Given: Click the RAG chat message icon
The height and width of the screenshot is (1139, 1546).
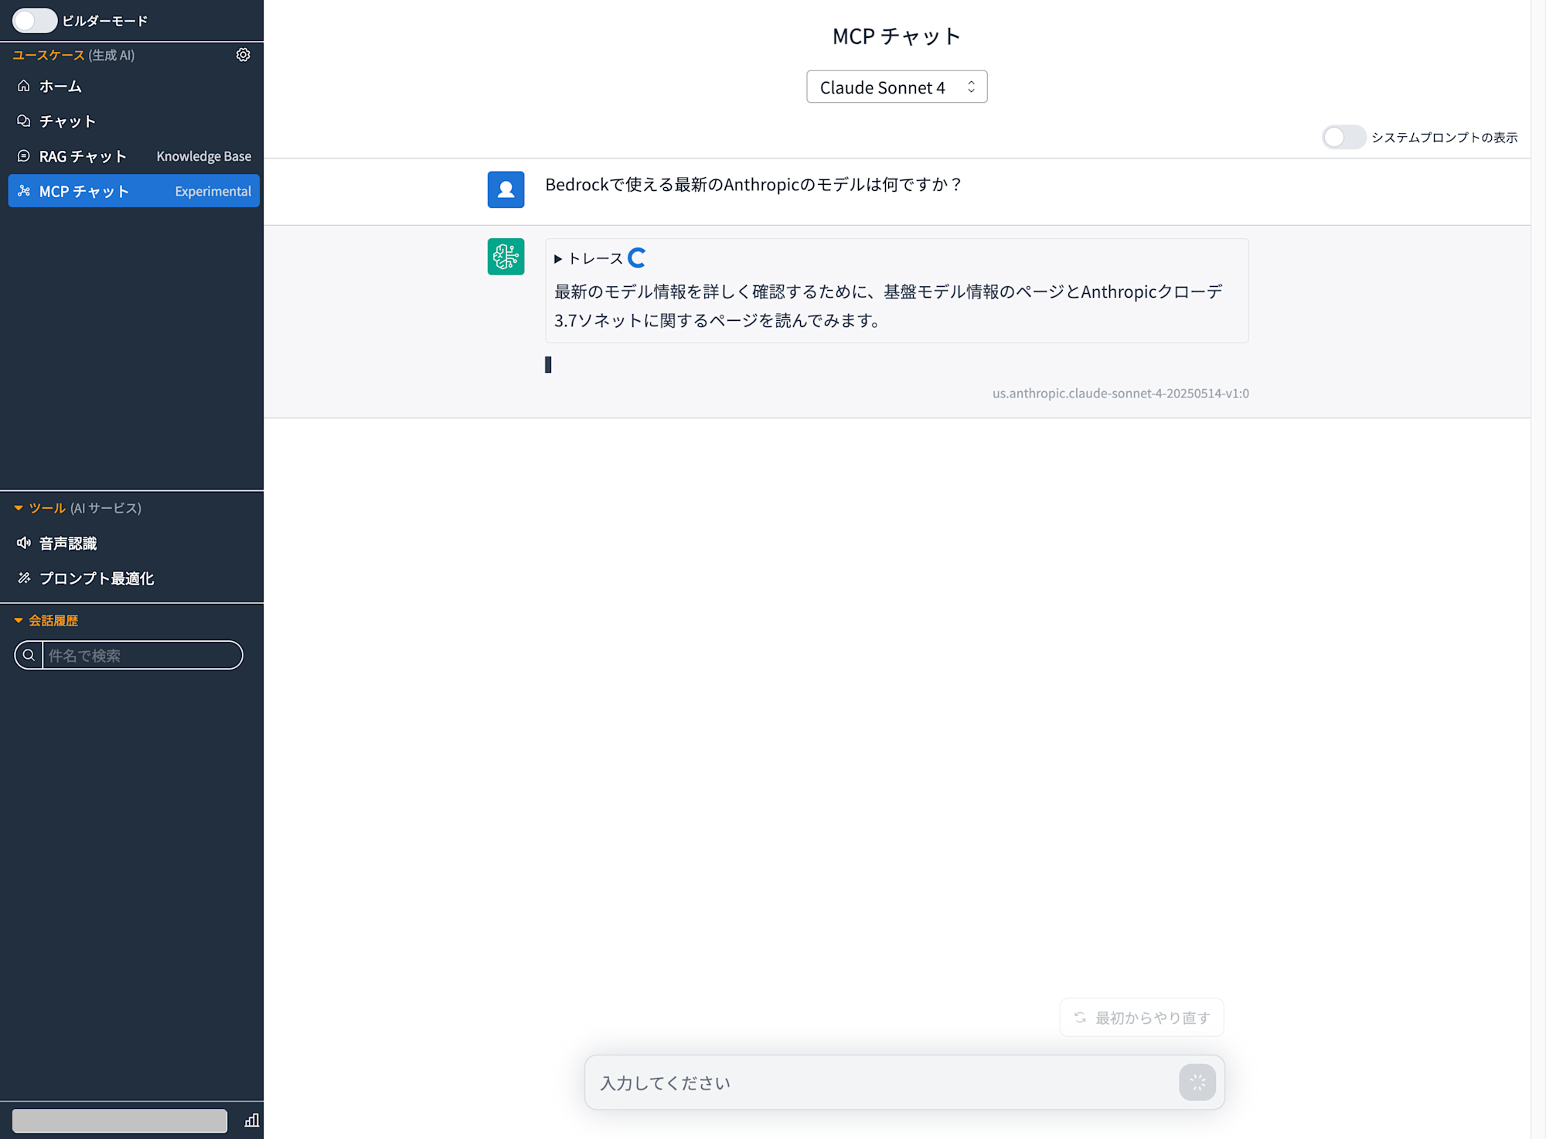Looking at the screenshot, I should (24, 156).
